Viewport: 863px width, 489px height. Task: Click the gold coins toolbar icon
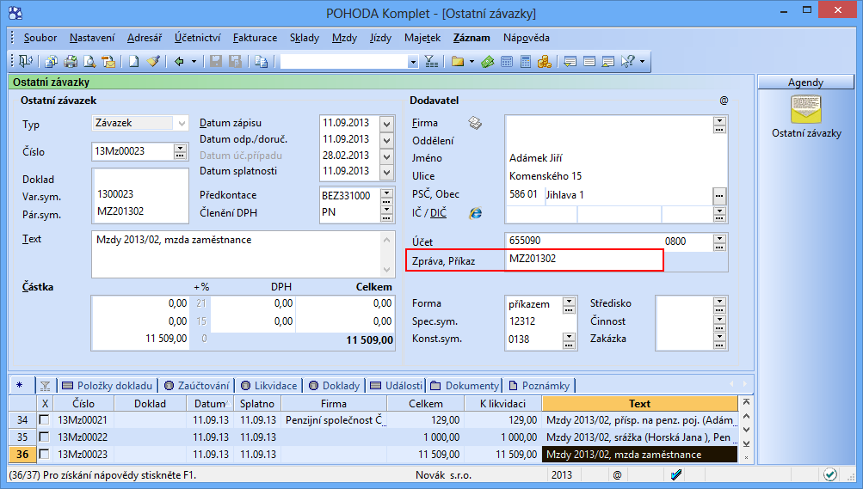click(x=545, y=62)
